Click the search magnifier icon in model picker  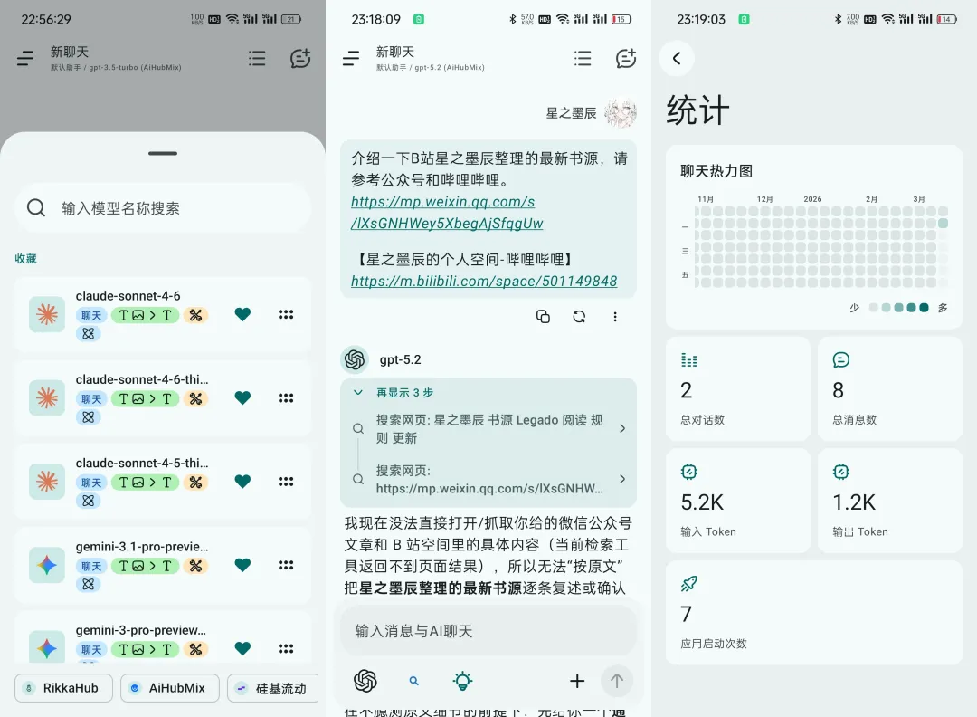pos(36,207)
